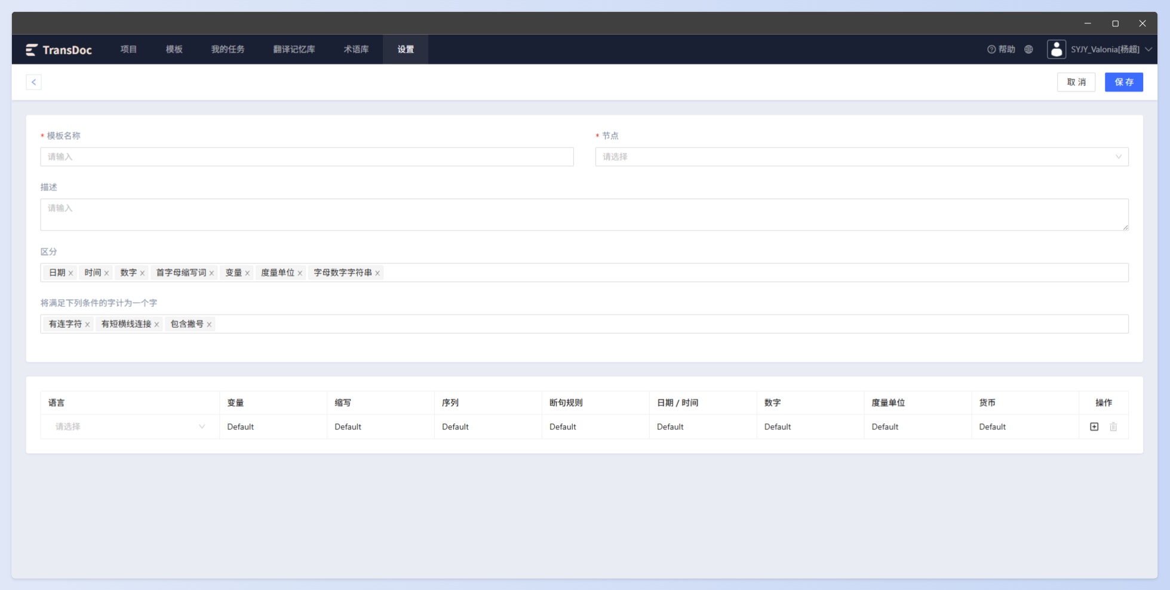Viewport: 1170px width, 590px height.
Task: Remove the 有短横线连接 tag
Action: click(x=156, y=324)
